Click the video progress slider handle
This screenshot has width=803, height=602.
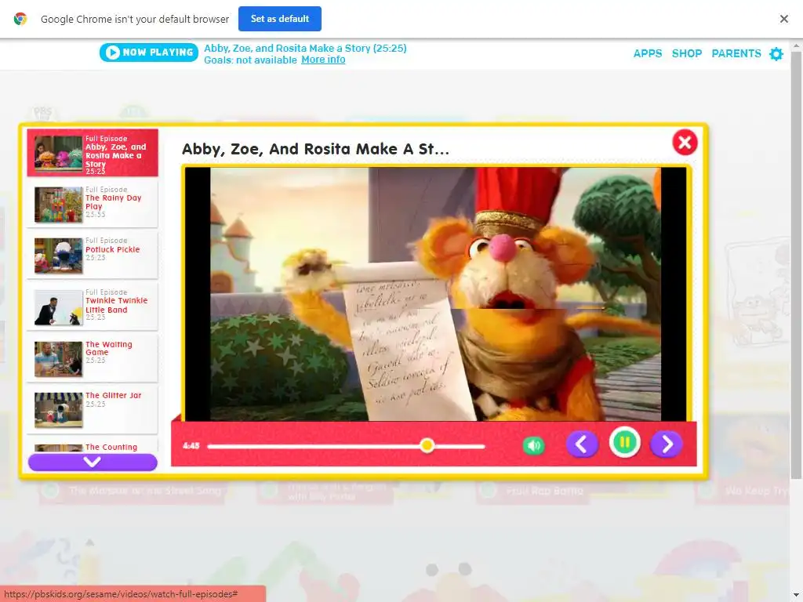(427, 446)
